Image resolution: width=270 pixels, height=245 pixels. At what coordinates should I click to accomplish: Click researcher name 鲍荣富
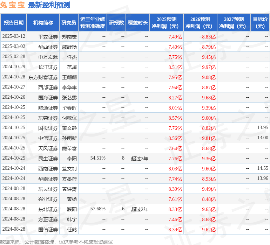[x=69, y=148]
